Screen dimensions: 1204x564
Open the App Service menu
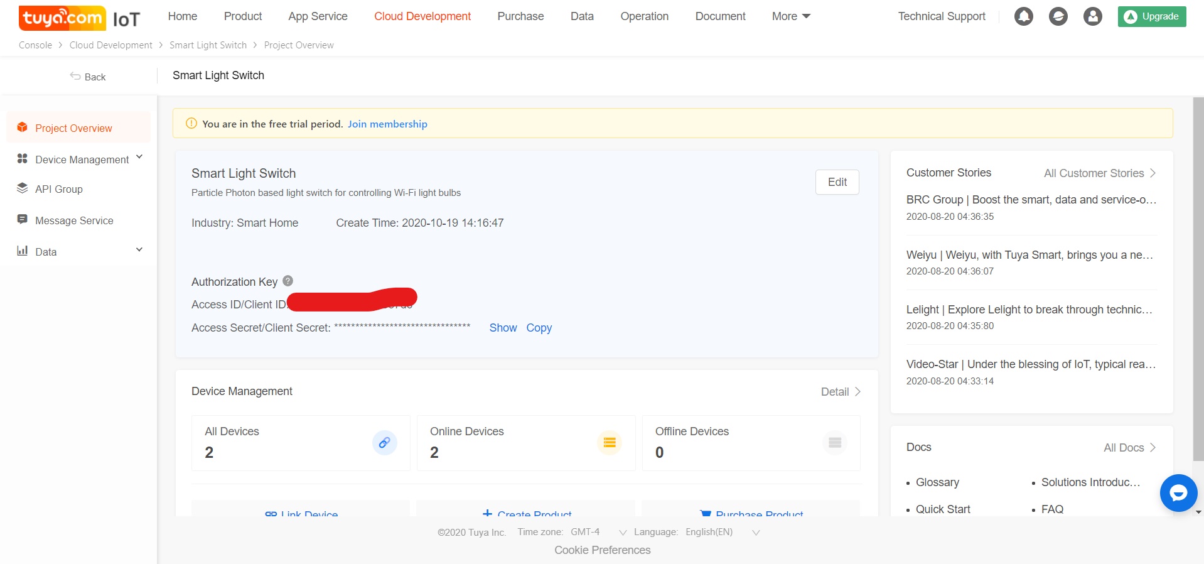[318, 16]
